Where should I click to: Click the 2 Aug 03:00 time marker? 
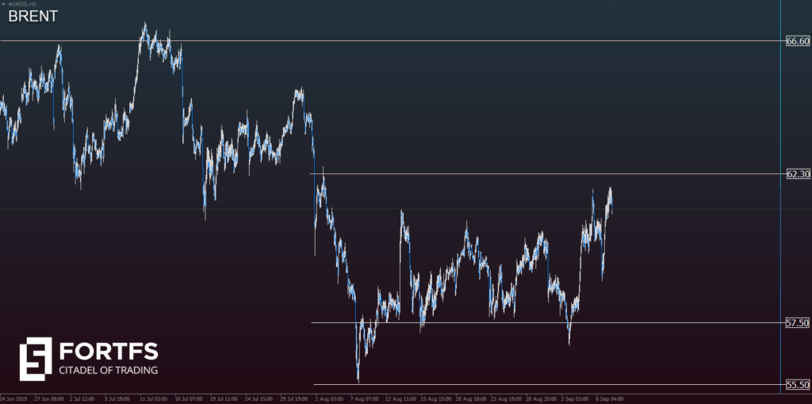pyautogui.click(x=329, y=399)
